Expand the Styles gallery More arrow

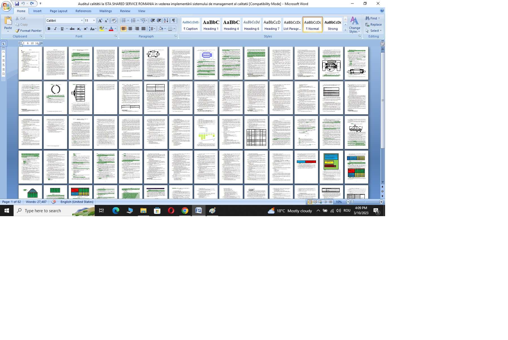coord(345,30)
